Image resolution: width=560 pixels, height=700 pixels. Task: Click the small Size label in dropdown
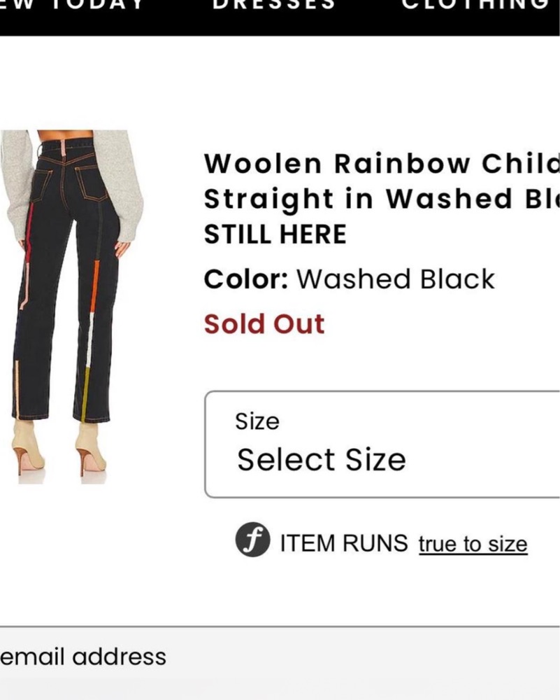(257, 421)
